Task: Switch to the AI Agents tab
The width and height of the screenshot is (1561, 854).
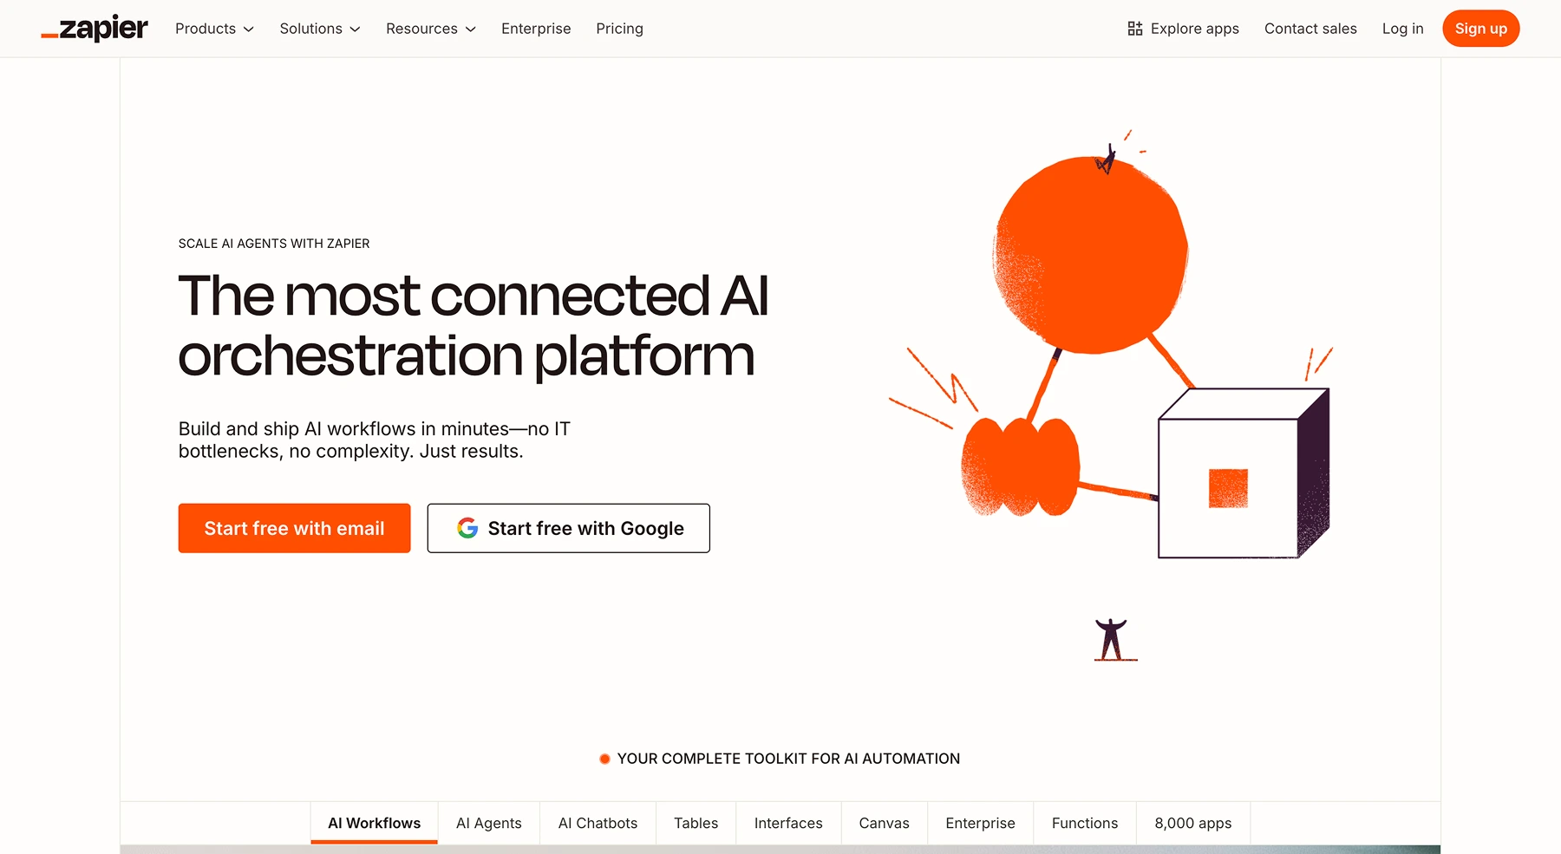Action: [488, 823]
